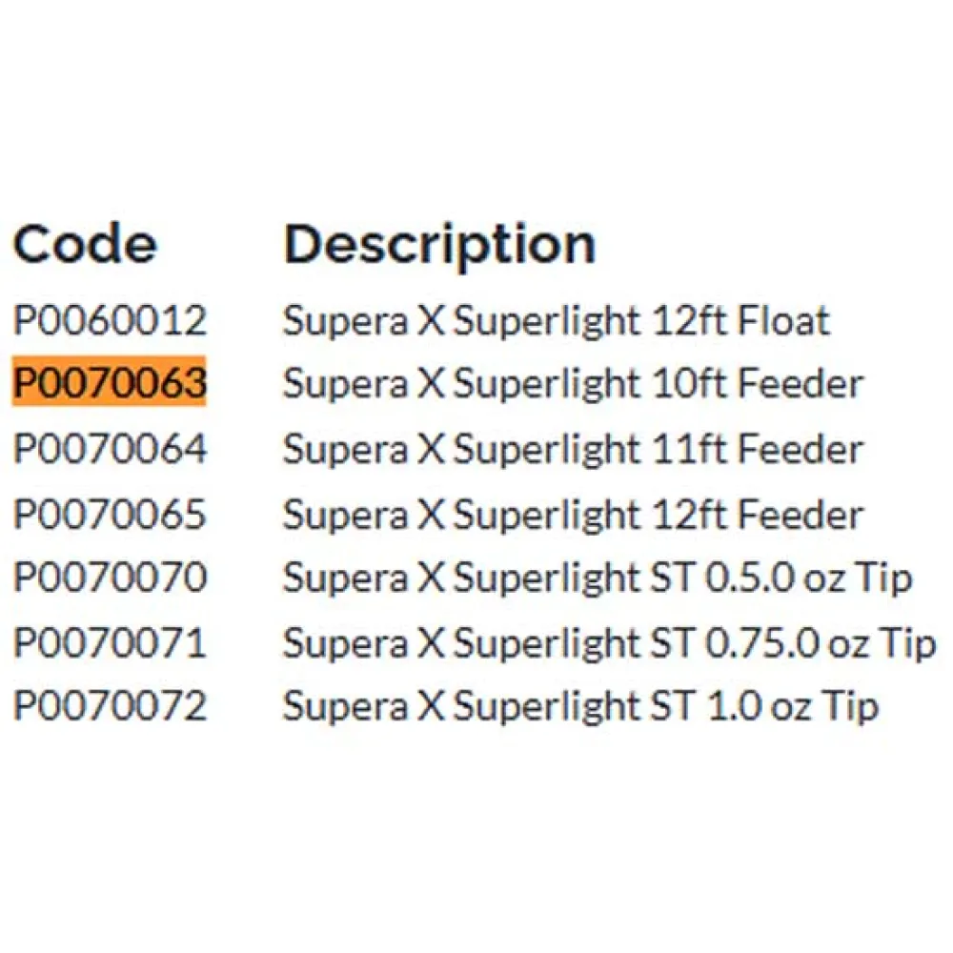Select product code P0070072
This screenshot has width=953, height=953.
point(110,706)
